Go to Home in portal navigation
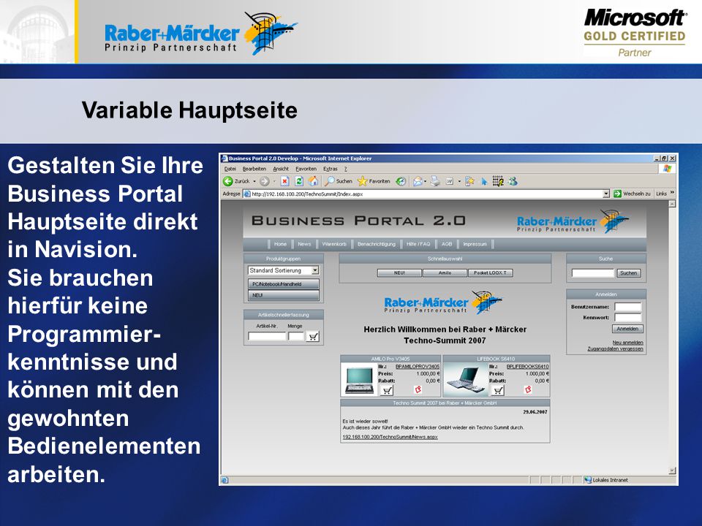This screenshot has height=526, width=702. [x=280, y=244]
